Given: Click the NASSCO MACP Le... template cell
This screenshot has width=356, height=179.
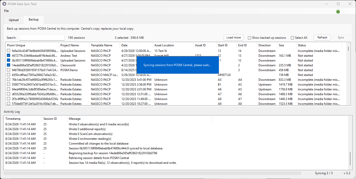Looking at the screenshot, I should (105, 75).
